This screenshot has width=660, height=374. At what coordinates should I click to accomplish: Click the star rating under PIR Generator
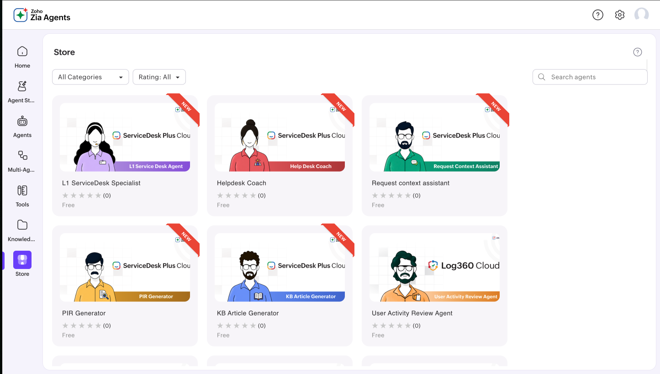coord(82,326)
